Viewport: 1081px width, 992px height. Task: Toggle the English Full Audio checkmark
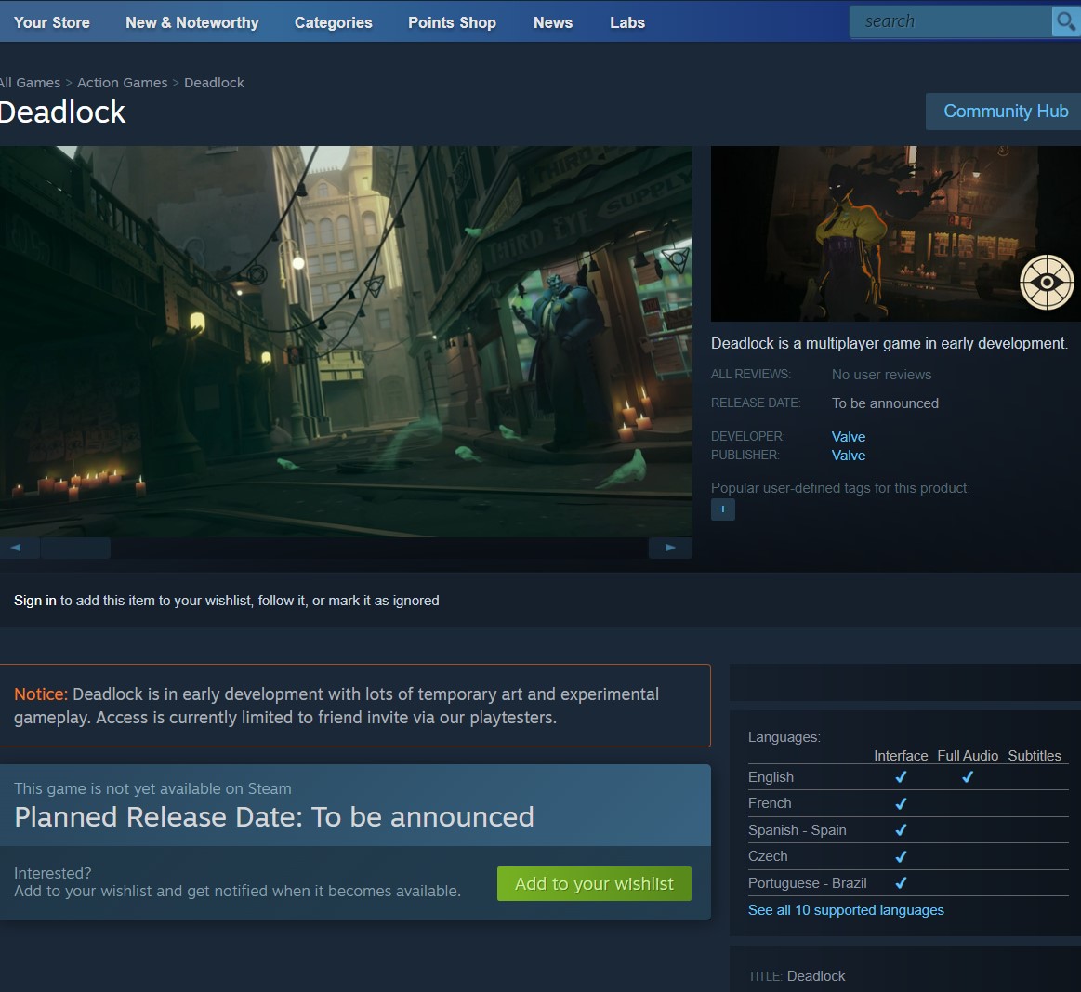[x=967, y=776]
